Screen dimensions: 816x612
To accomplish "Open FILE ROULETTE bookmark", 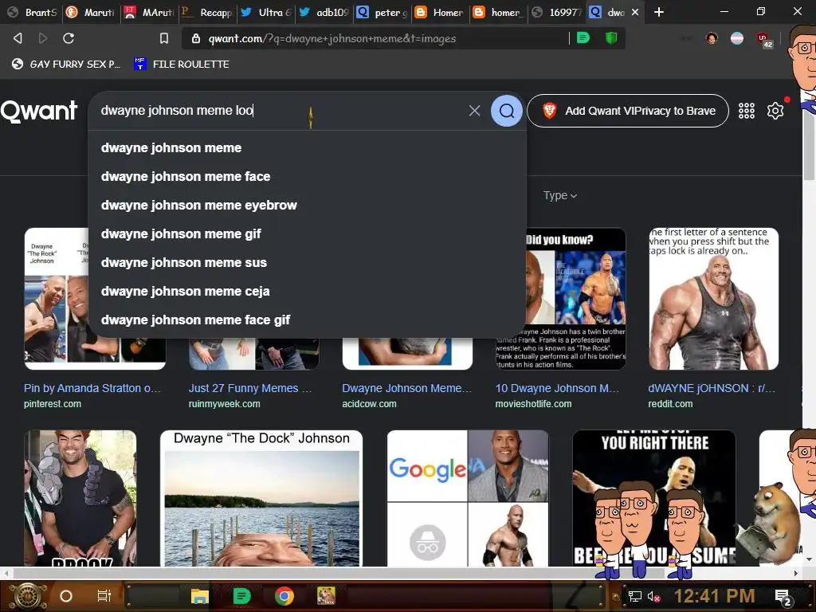I will [x=181, y=64].
